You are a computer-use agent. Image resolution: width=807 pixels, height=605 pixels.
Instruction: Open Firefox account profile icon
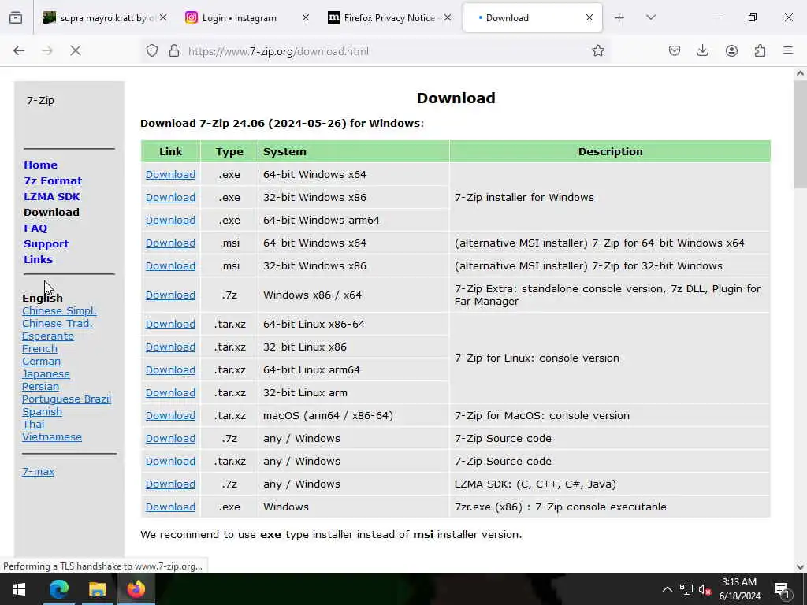(x=731, y=50)
